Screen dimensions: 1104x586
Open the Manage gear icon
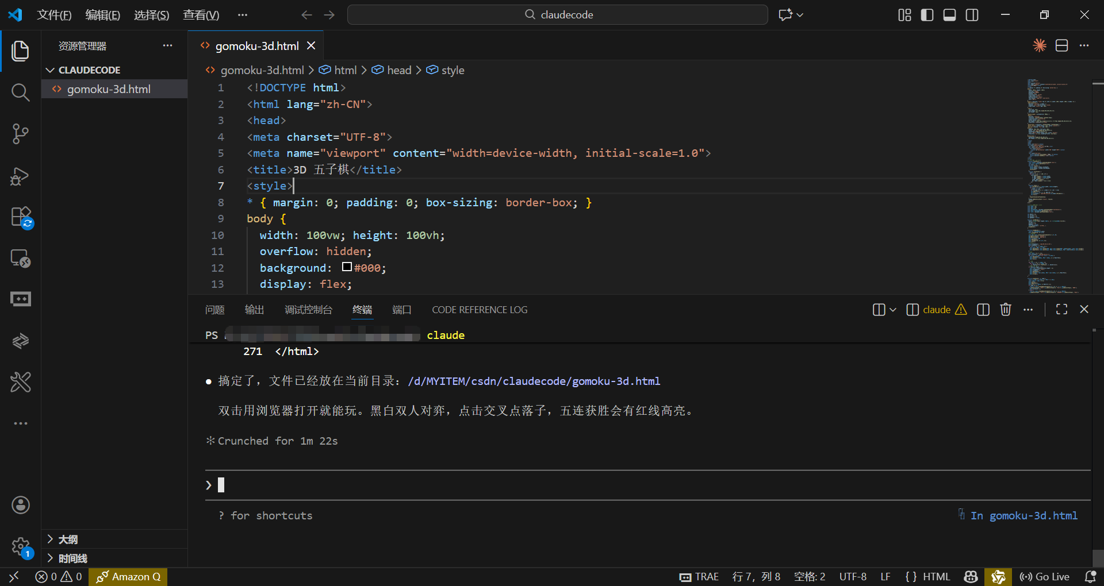[21, 547]
